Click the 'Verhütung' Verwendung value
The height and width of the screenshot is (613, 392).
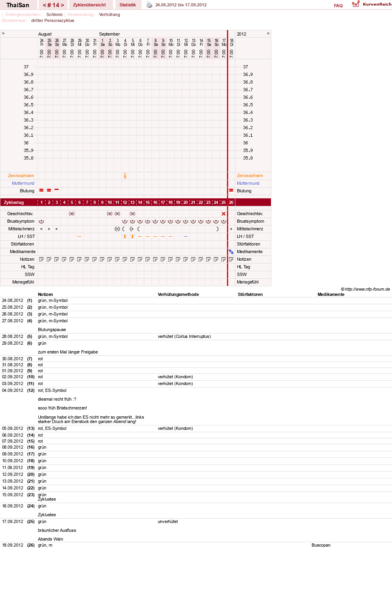(109, 14)
